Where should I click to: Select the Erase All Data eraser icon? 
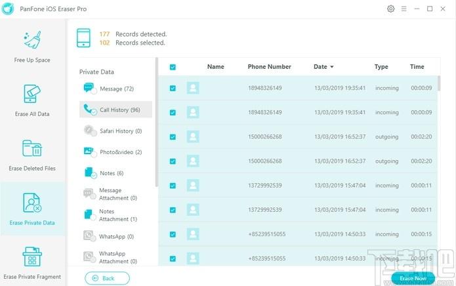(x=32, y=94)
